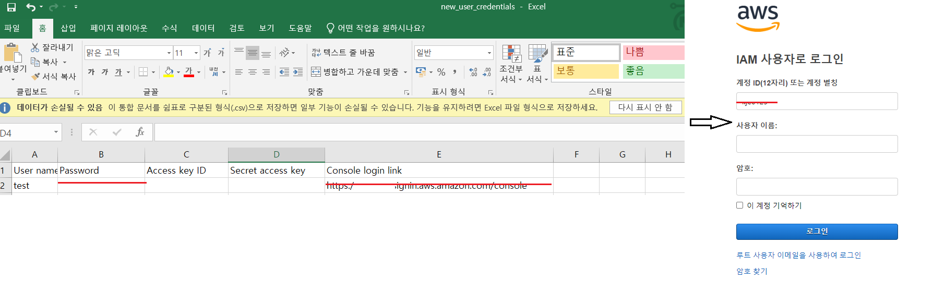The width and height of the screenshot is (933, 292).
Task: Click the 사용자 이름 input field
Action: [x=817, y=144]
